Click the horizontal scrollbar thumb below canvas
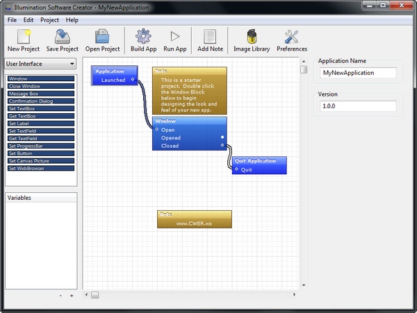417x313 pixels. coord(95,294)
